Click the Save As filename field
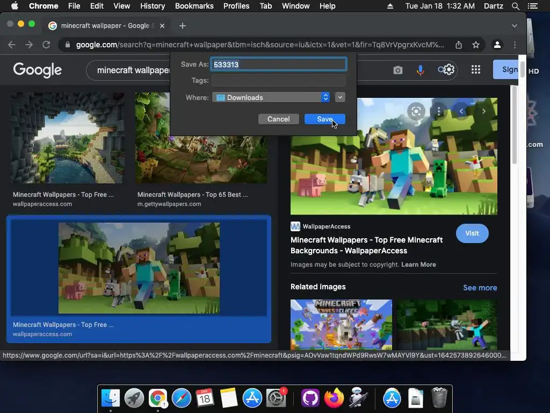This screenshot has width=550, height=413. 279,65
